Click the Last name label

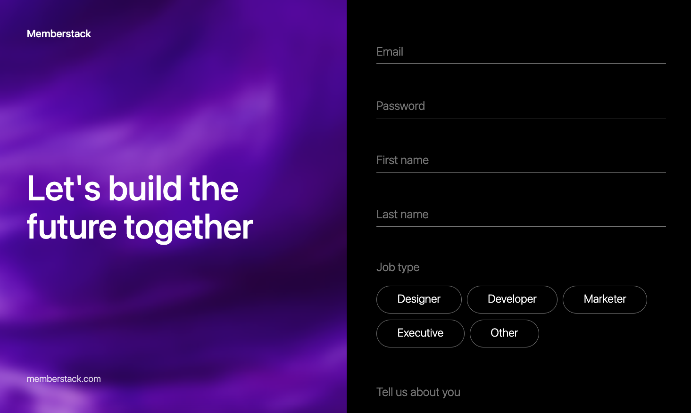pyautogui.click(x=402, y=215)
